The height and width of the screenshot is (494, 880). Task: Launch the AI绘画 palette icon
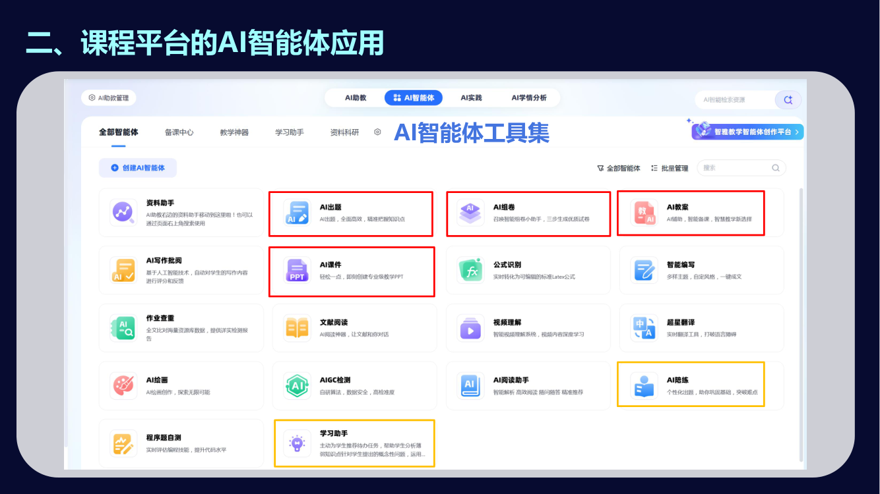pos(123,385)
